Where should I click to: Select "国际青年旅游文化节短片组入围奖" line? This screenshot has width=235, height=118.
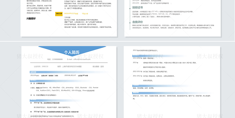click(x=154, y=67)
